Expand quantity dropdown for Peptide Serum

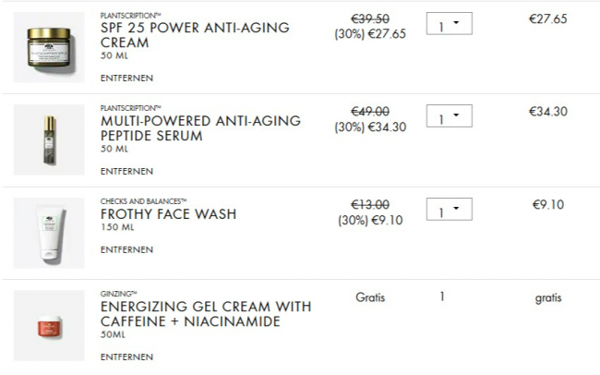450,117
